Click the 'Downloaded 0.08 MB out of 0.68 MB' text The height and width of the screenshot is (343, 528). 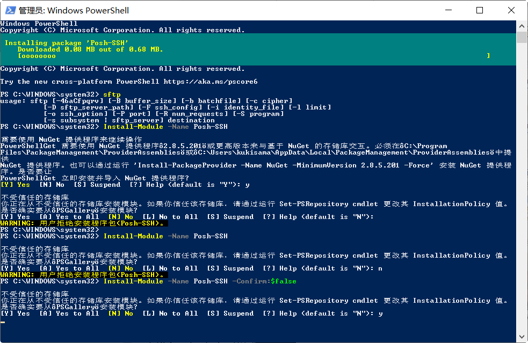click(90, 49)
